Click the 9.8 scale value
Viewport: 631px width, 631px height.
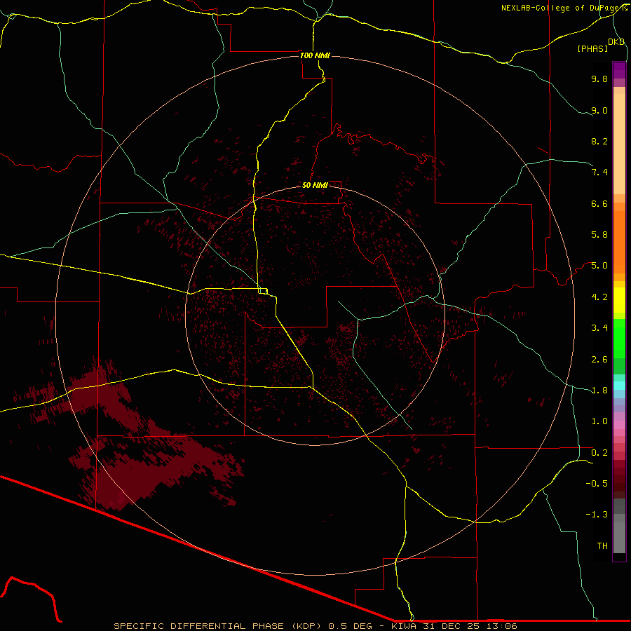599,79
